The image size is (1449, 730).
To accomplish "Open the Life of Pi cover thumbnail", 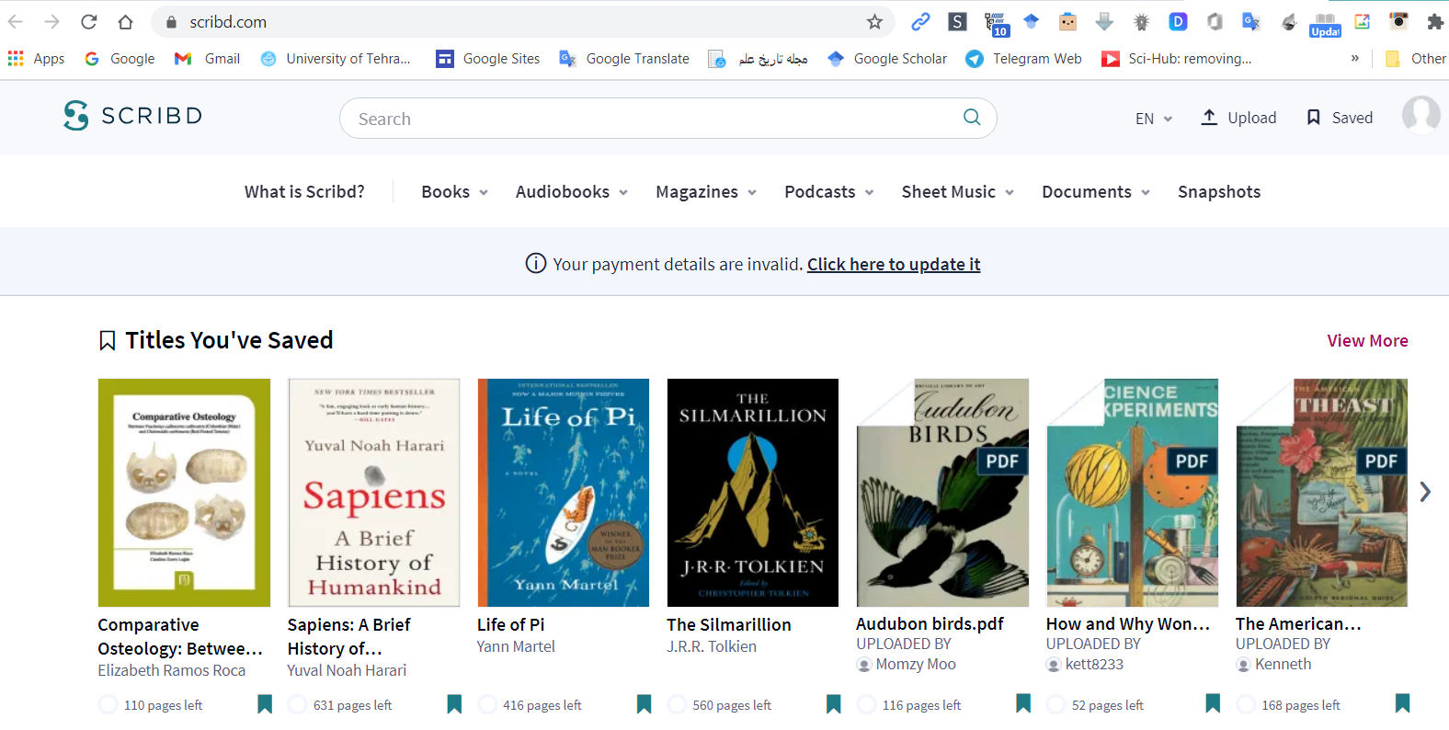I will (564, 493).
